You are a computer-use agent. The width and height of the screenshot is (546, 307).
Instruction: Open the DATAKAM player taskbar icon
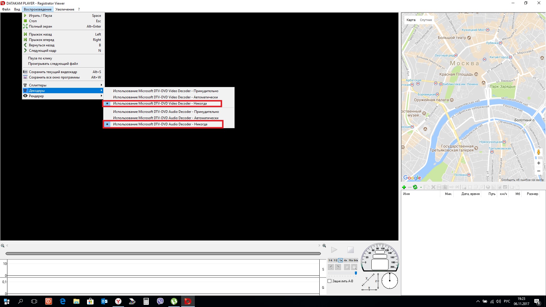[x=188, y=301]
